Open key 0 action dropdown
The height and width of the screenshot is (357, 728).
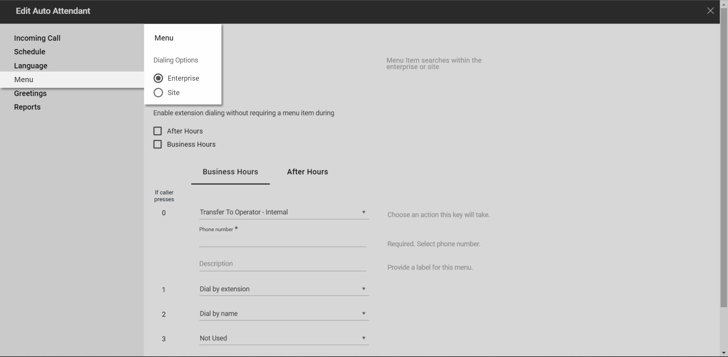[284, 212]
